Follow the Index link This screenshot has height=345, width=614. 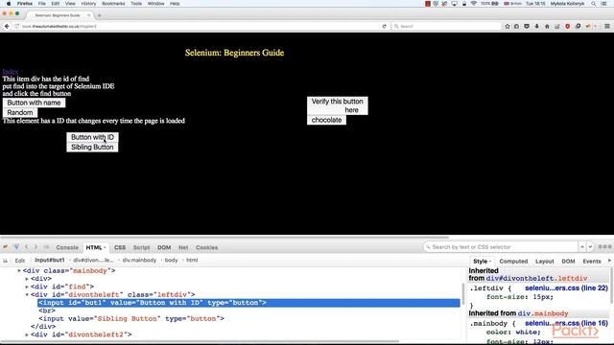[11, 72]
